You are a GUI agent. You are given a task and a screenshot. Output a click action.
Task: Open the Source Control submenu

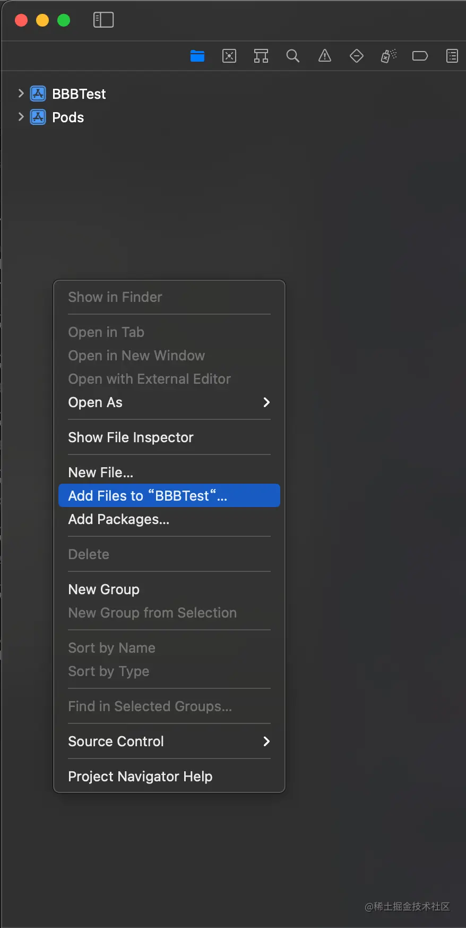point(169,741)
